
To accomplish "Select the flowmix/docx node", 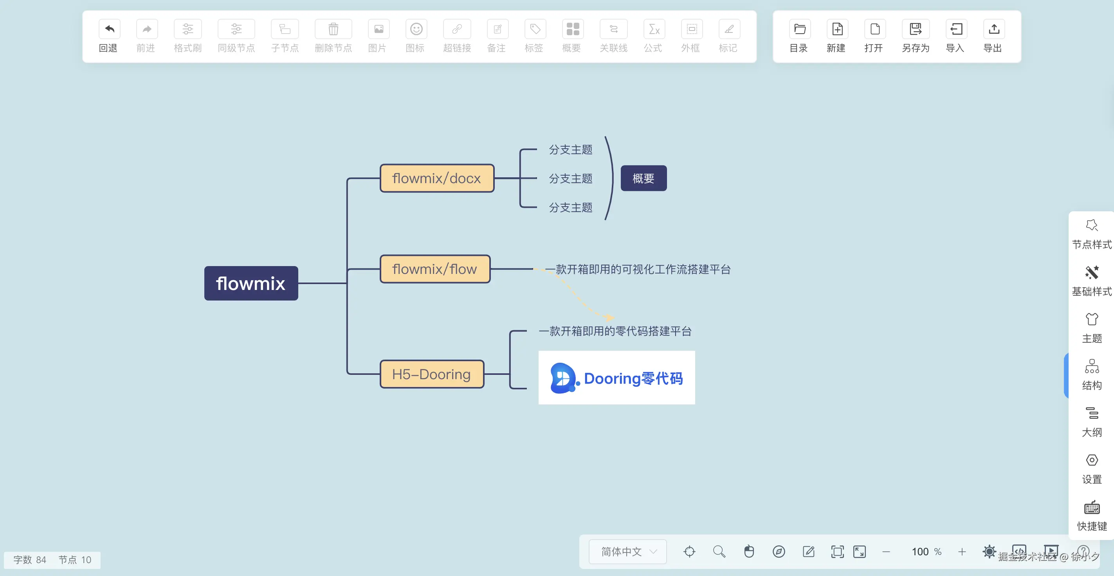I will coord(437,178).
